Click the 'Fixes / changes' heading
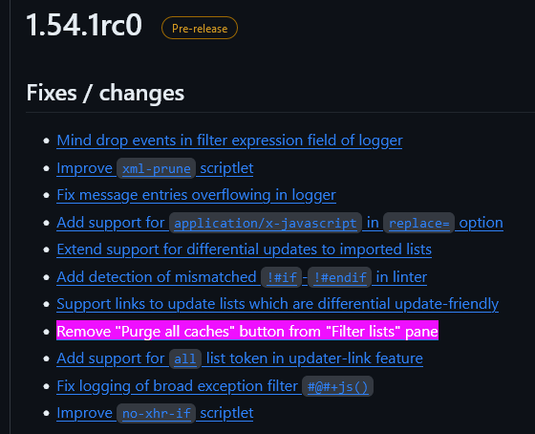The height and width of the screenshot is (434, 535). (105, 93)
